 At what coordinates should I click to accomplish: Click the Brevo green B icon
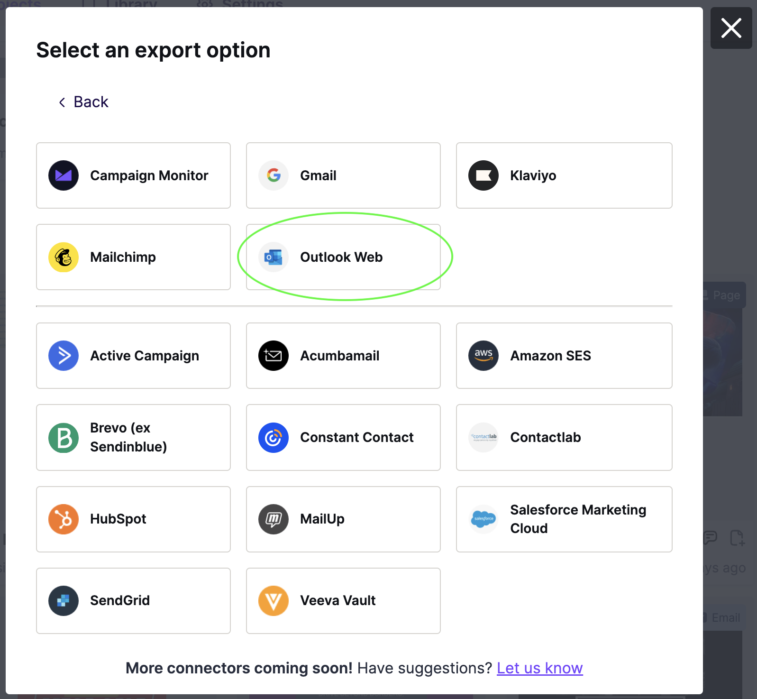click(x=64, y=437)
